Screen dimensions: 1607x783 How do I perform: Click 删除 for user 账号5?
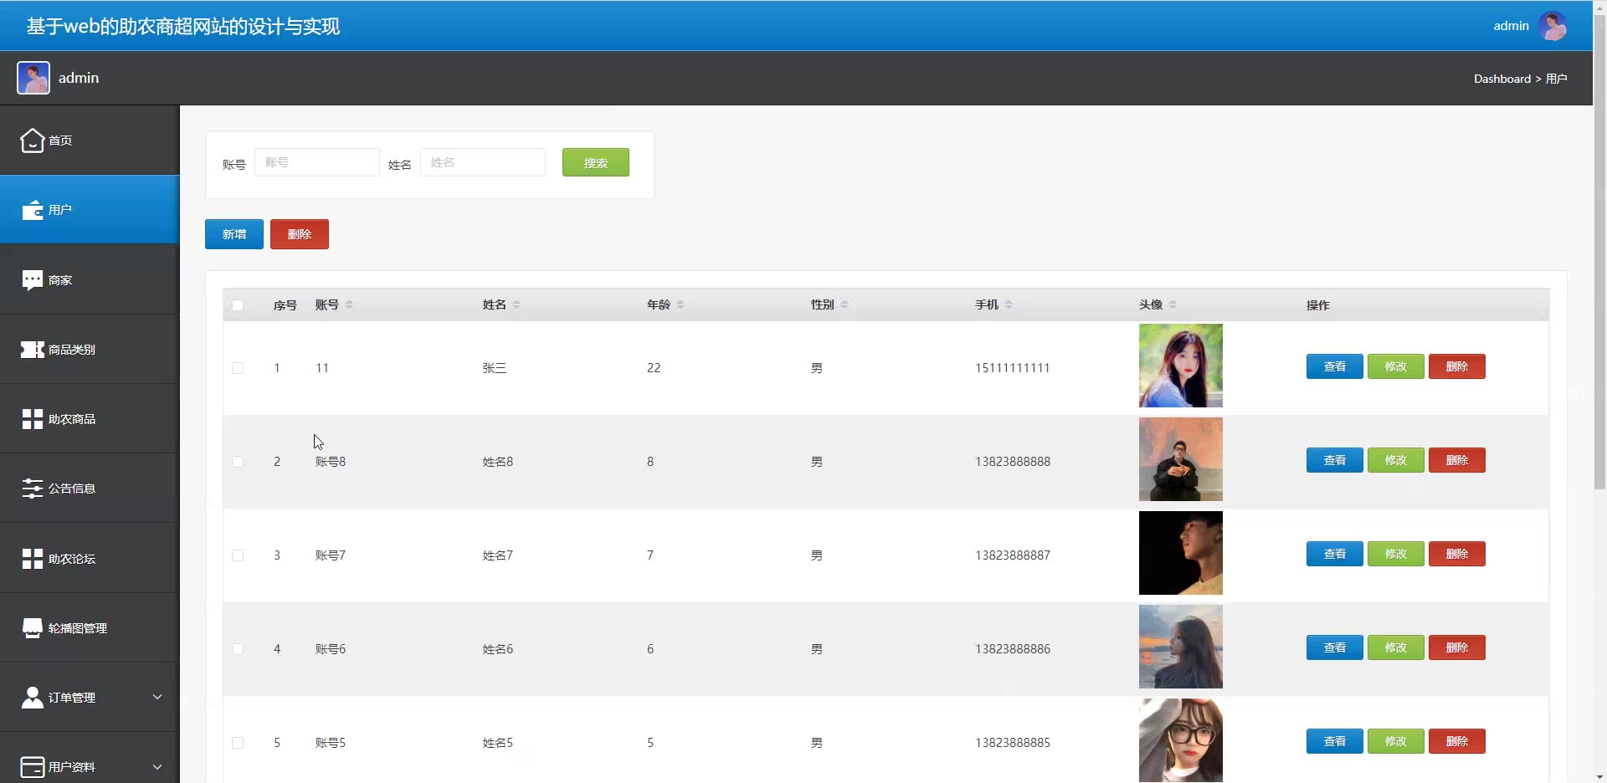pyautogui.click(x=1457, y=741)
